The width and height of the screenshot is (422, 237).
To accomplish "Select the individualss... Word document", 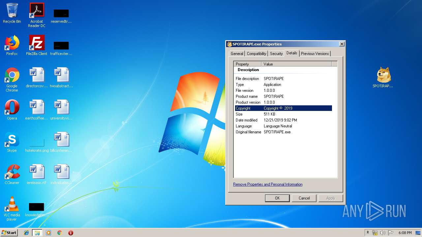I will [x=61, y=174].
